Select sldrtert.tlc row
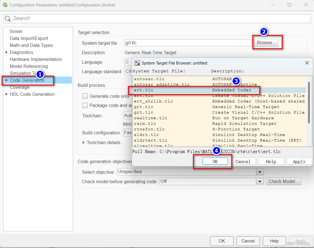The image size is (314, 248). (x=219, y=140)
